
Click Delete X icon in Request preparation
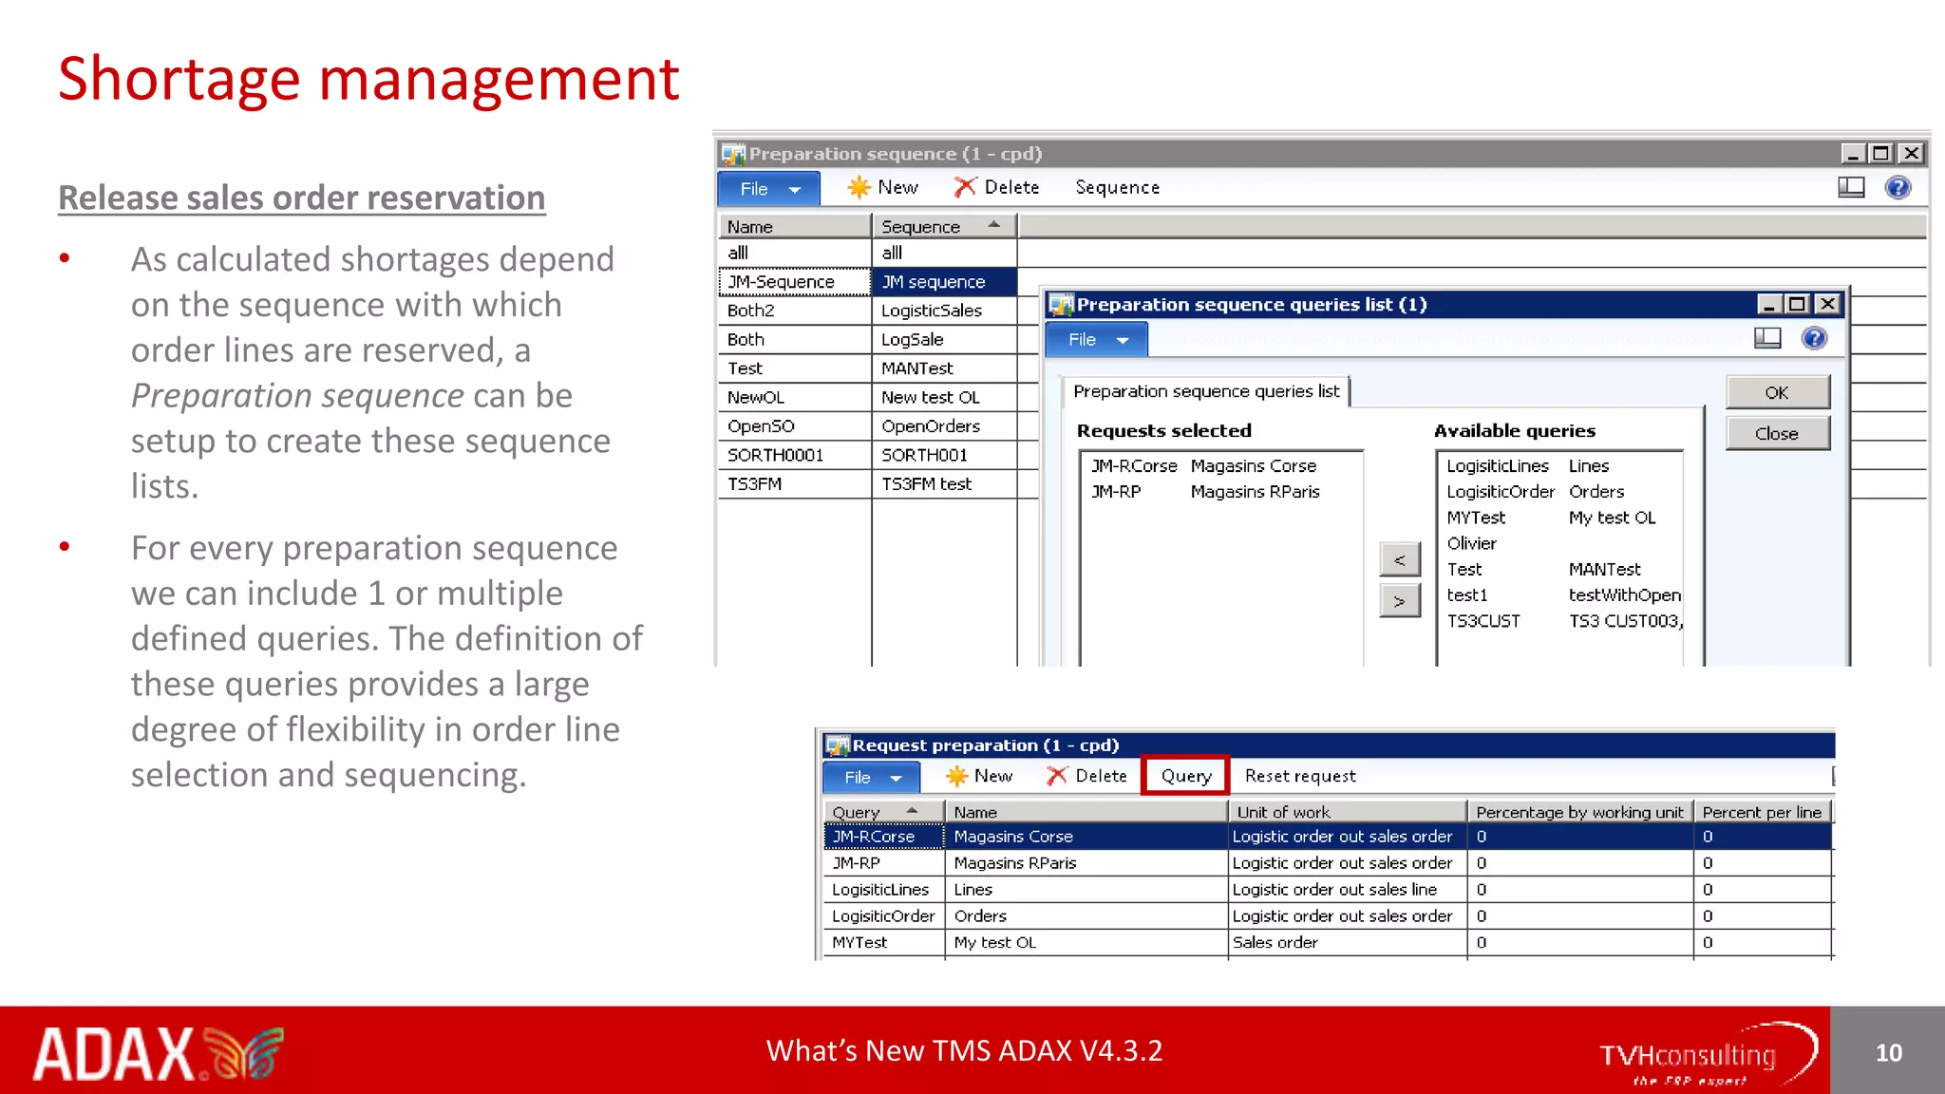tap(1057, 776)
